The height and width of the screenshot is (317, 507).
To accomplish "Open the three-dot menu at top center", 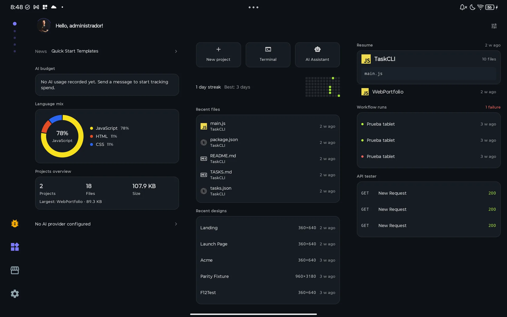I will pyautogui.click(x=253, y=7).
